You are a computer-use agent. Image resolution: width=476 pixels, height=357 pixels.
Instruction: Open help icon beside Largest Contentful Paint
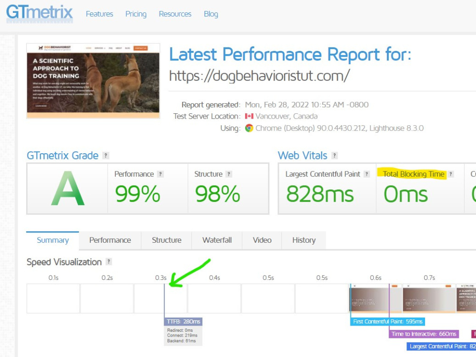(x=367, y=174)
